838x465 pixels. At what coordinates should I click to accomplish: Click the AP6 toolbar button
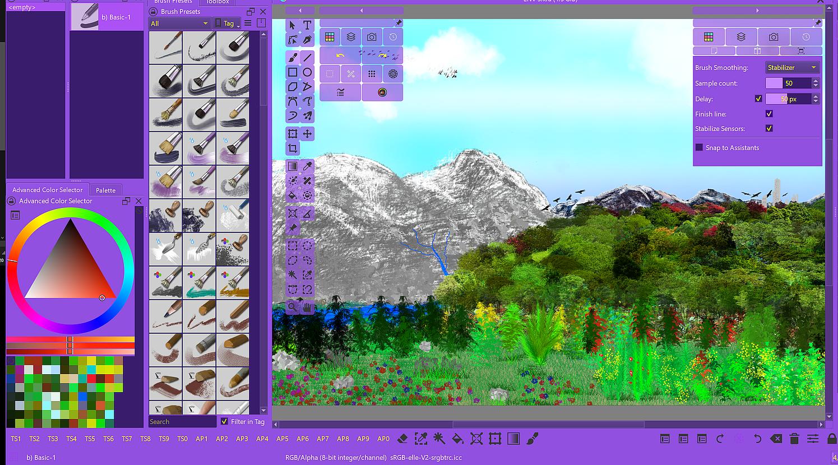coord(303,439)
